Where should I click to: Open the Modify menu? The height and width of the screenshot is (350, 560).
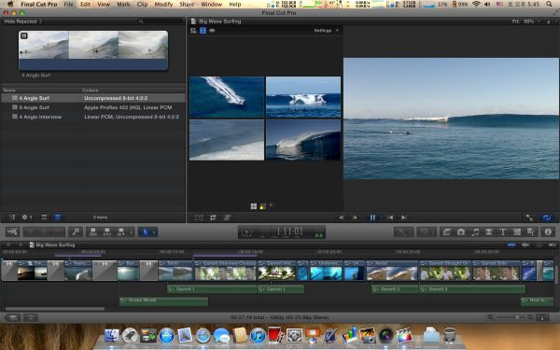pos(163,5)
